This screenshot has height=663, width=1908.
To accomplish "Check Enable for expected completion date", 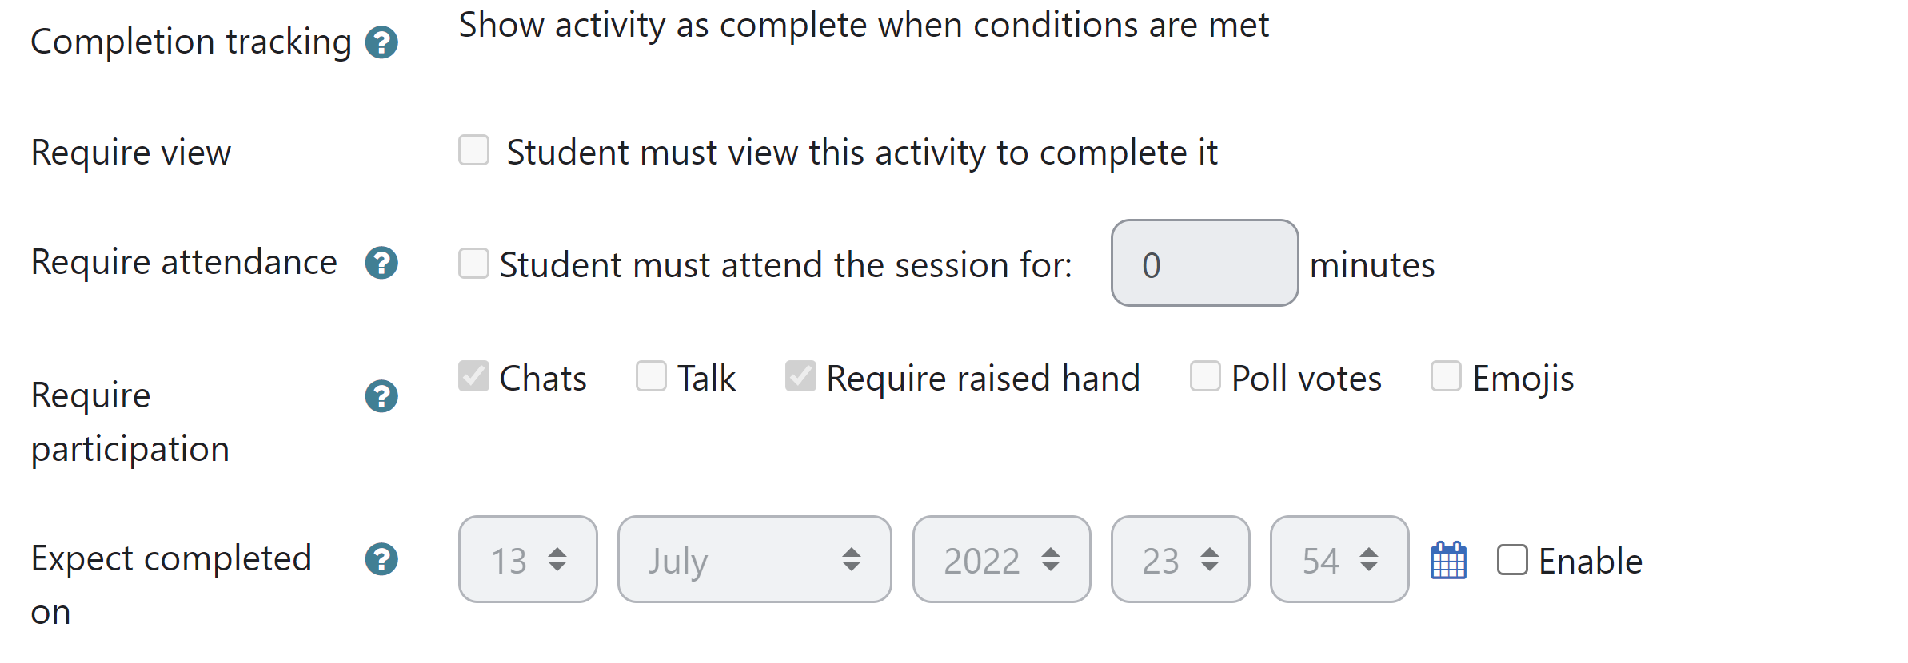I will click(1512, 560).
